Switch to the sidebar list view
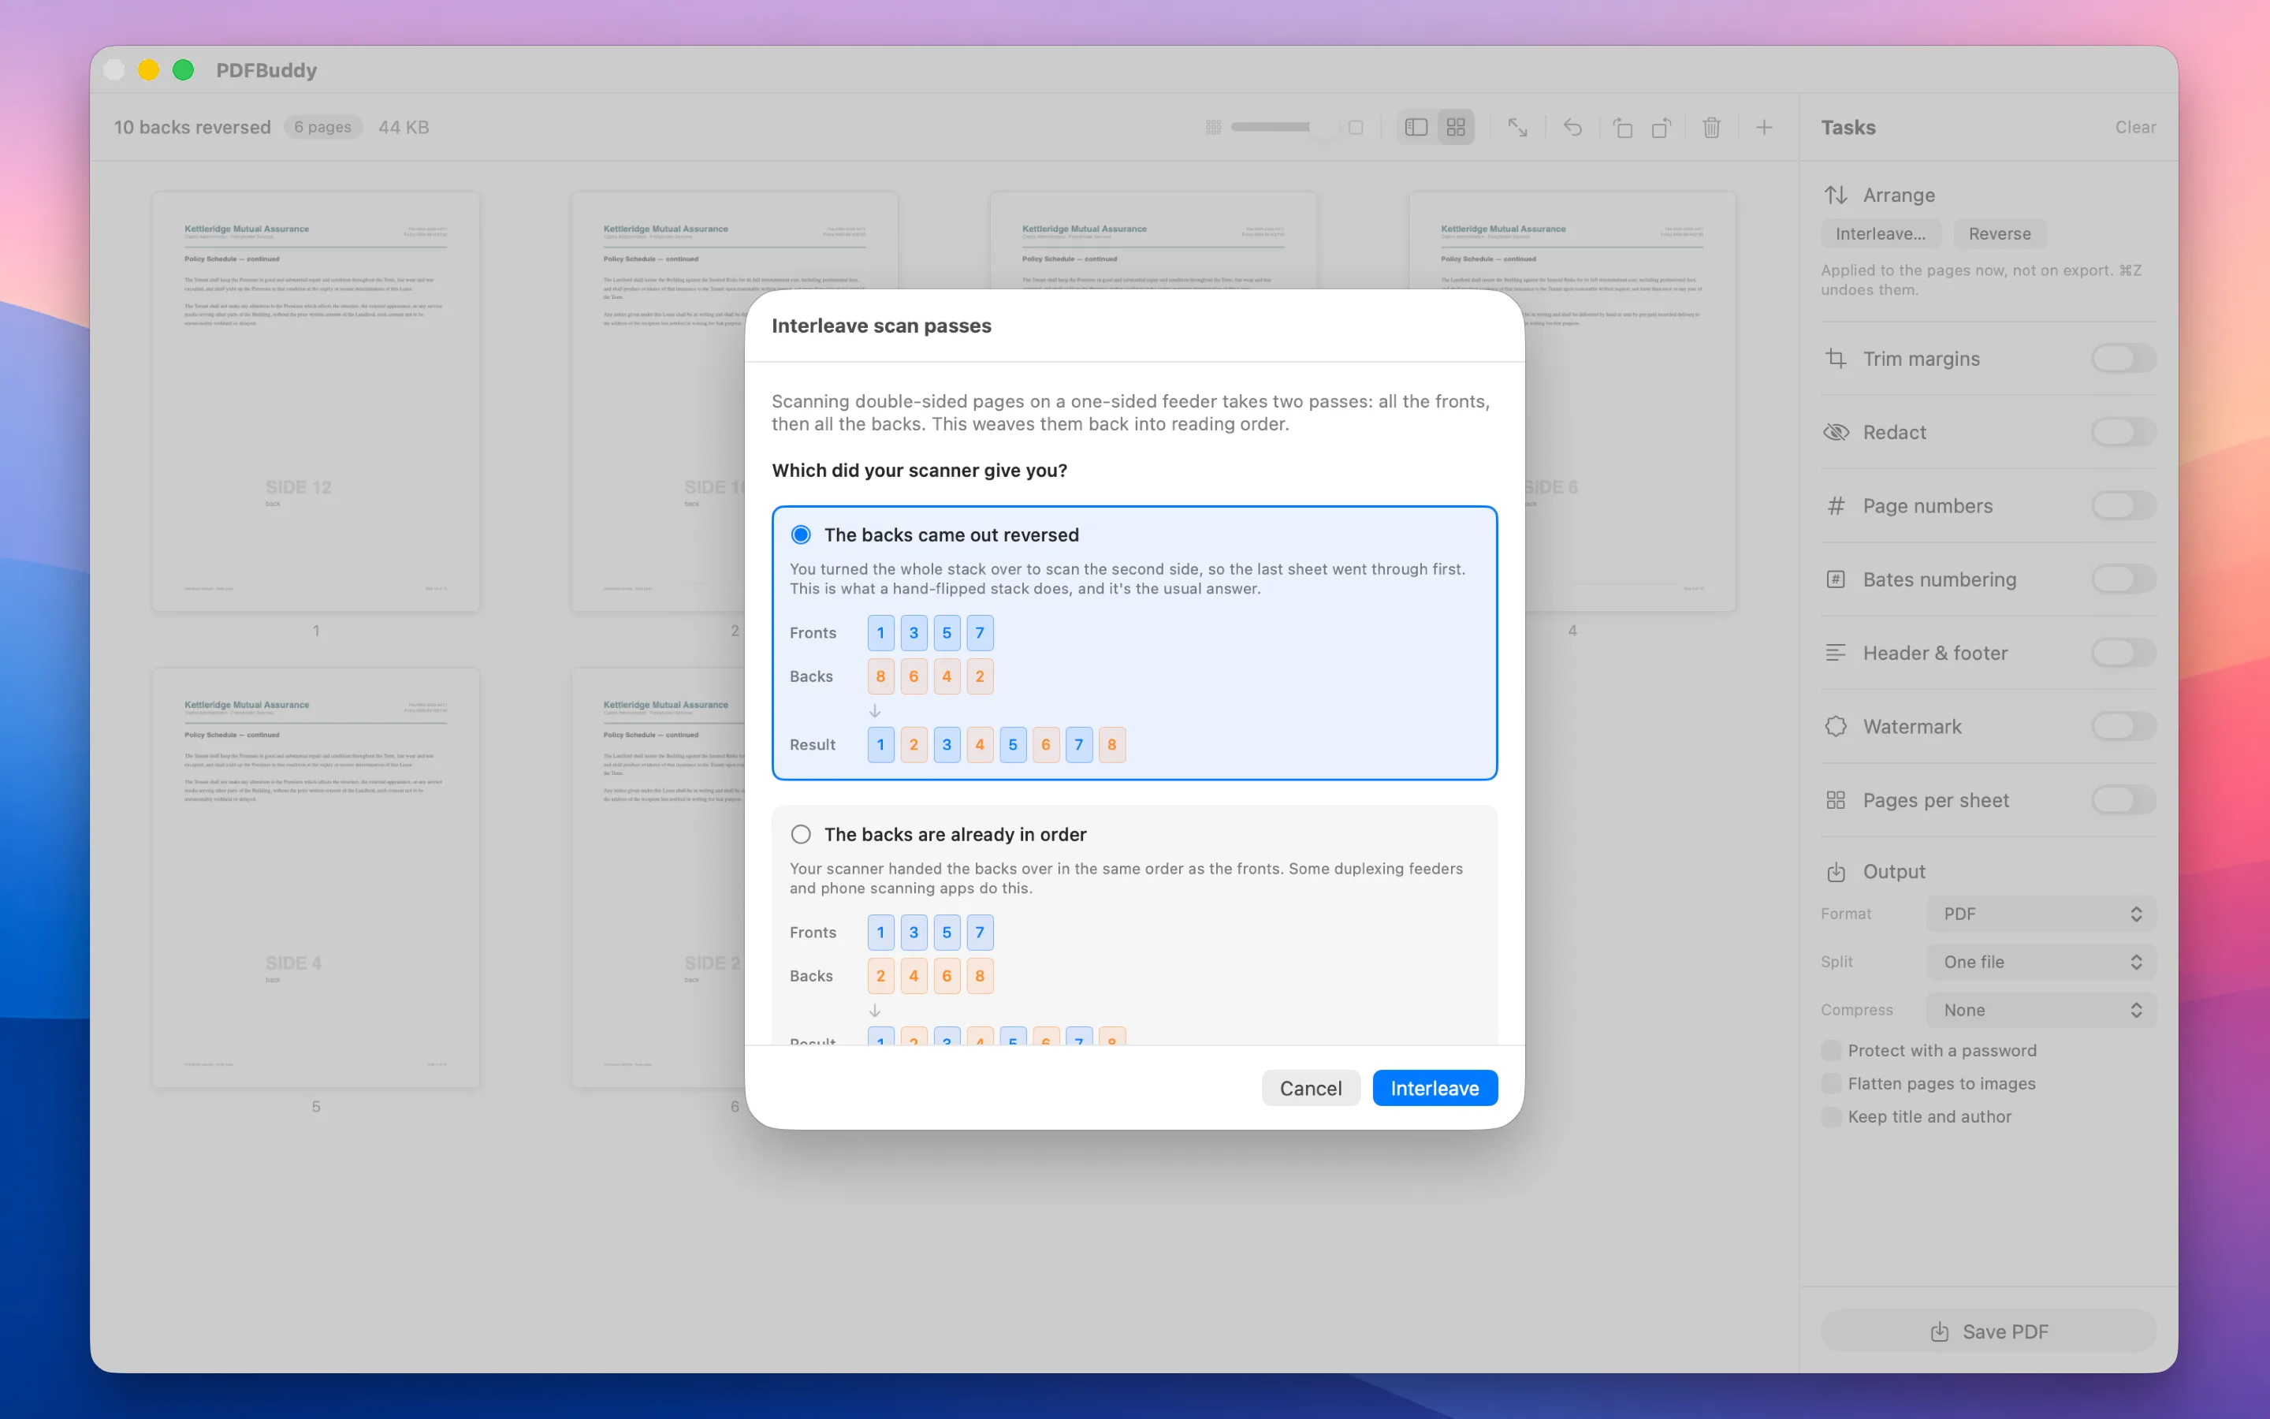Image resolution: width=2270 pixels, height=1419 pixels. coord(1416,127)
